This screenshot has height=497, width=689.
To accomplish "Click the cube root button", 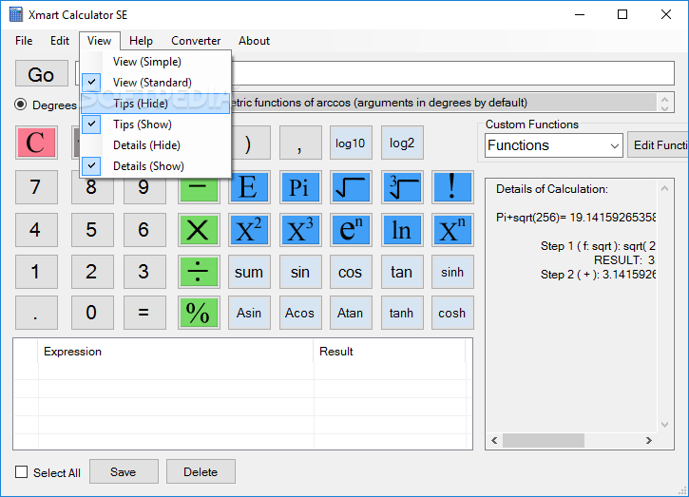I will [x=402, y=187].
